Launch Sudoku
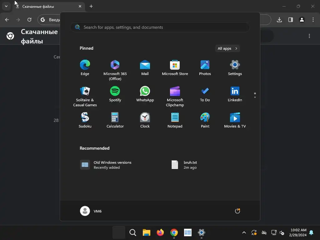The width and height of the screenshot is (320, 240). tap(85, 120)
